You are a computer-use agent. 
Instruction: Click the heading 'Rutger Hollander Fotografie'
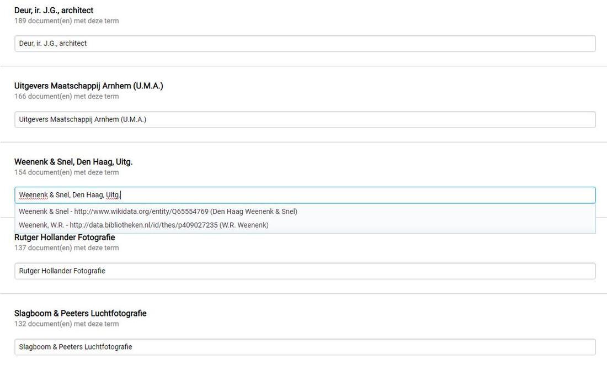pyautogui.click(x=65, y=237)
